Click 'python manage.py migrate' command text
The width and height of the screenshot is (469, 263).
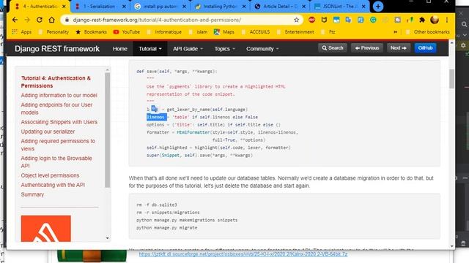[x=166, y=227]
